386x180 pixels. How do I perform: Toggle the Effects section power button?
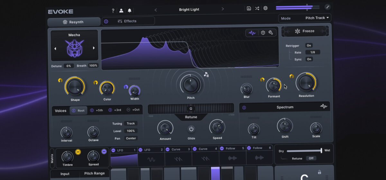click(x=106, y=22)
